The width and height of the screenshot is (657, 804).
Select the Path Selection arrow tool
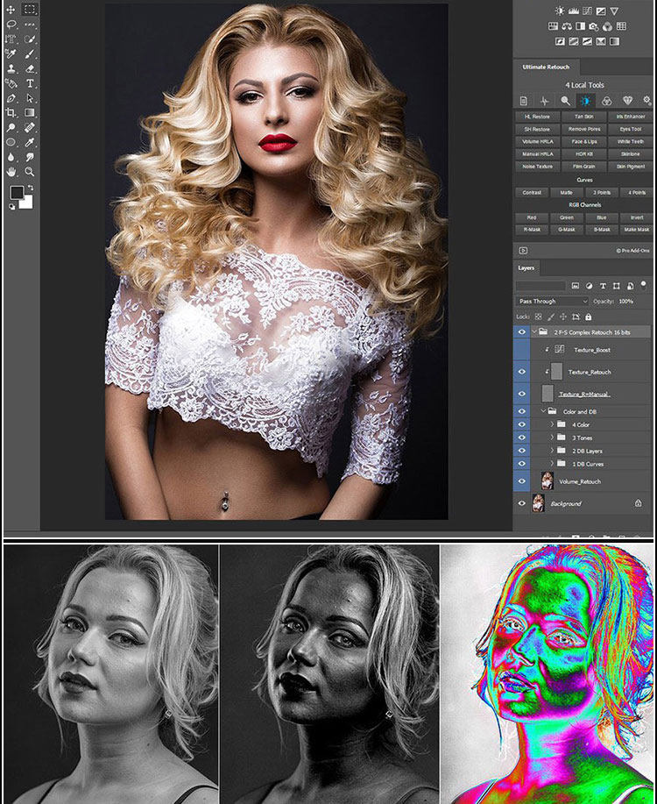30,98
